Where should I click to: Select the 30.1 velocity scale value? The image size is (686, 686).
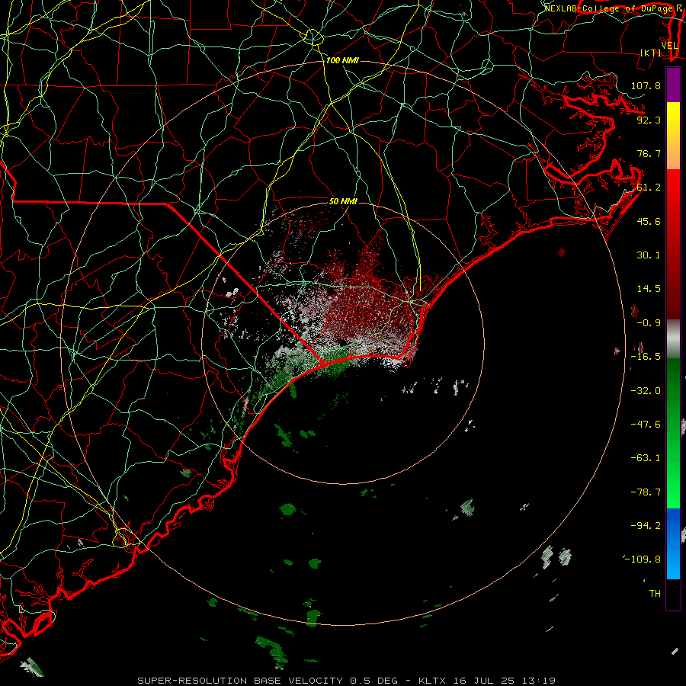[649, 255]
